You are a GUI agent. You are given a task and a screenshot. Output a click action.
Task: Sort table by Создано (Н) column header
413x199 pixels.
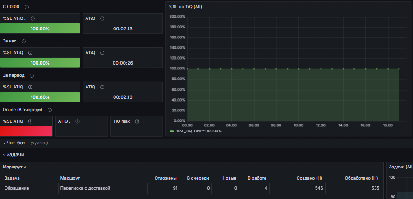pos(309,178)
